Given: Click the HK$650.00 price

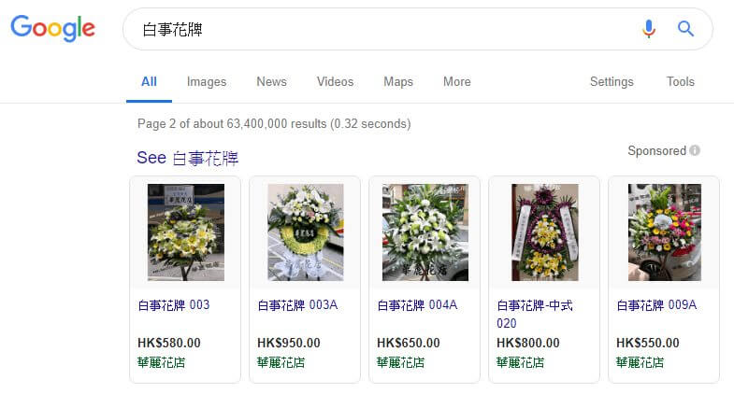Looking at the screenshot, I should tap(409, 343).
